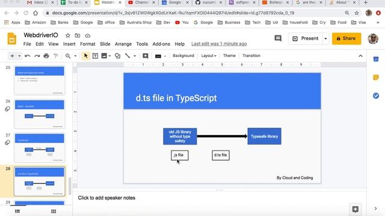Check the cloud document status icon
385x216 pixels.
click(87, 35)
